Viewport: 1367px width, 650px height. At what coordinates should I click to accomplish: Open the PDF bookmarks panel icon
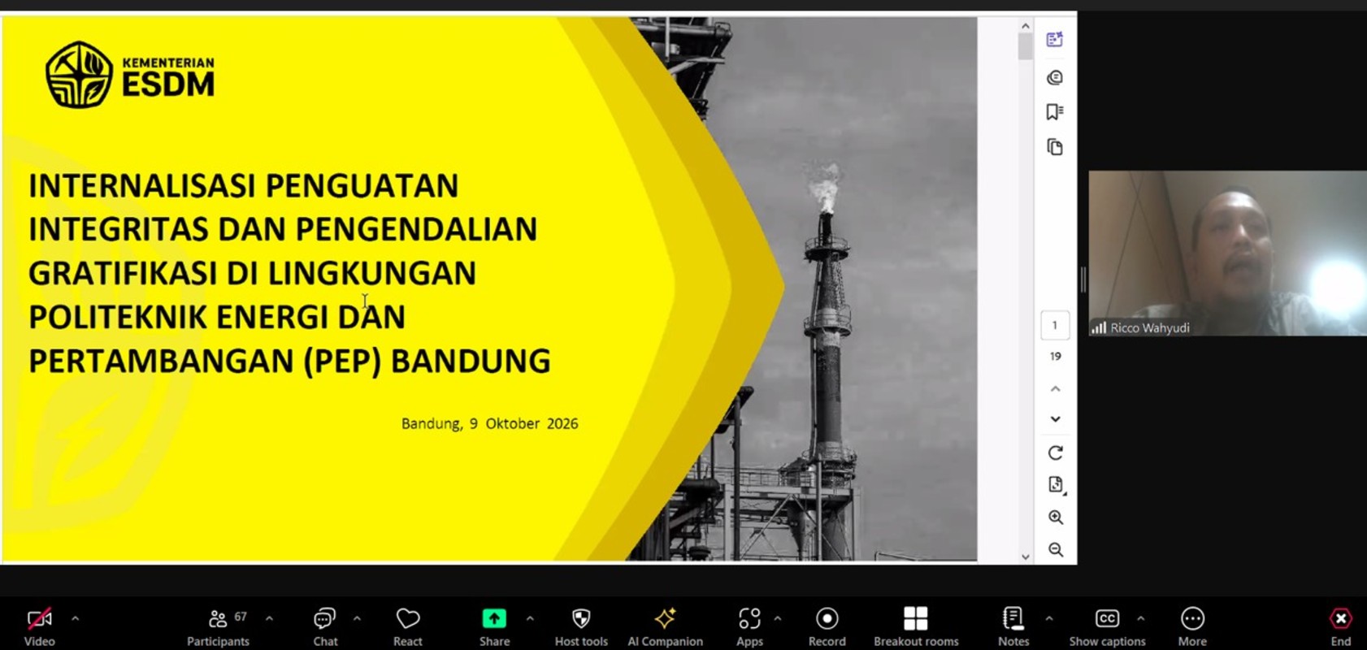tap(1055, 111)
